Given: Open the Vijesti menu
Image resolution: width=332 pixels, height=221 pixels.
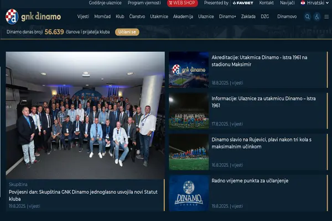Looking at the screenshot, I should pos(83,17).
